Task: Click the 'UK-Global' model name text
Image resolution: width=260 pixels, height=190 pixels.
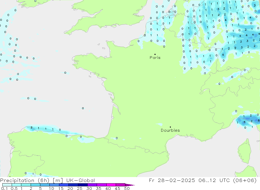Action: pyautogui.click(x=81, y=180)
